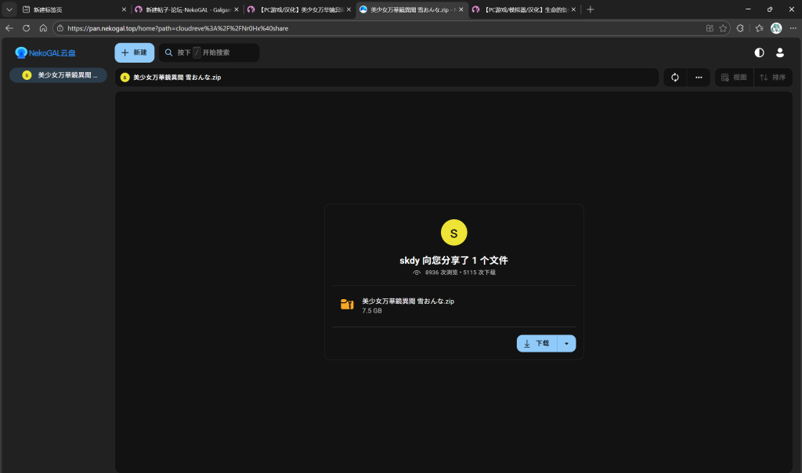This screenshot has width=802, height=473.
Task: Click the refresh icon next to file path
Action: tap(674, 78)
